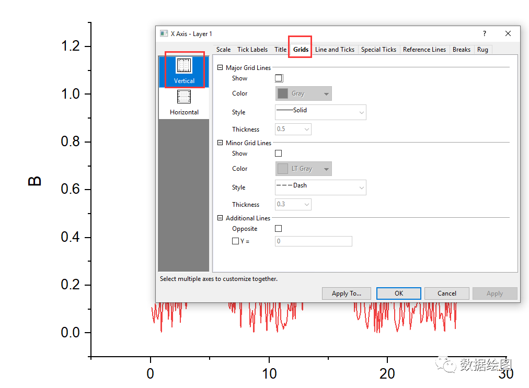
Task: Switch to the Rug tab
Action: click(482, 50)
